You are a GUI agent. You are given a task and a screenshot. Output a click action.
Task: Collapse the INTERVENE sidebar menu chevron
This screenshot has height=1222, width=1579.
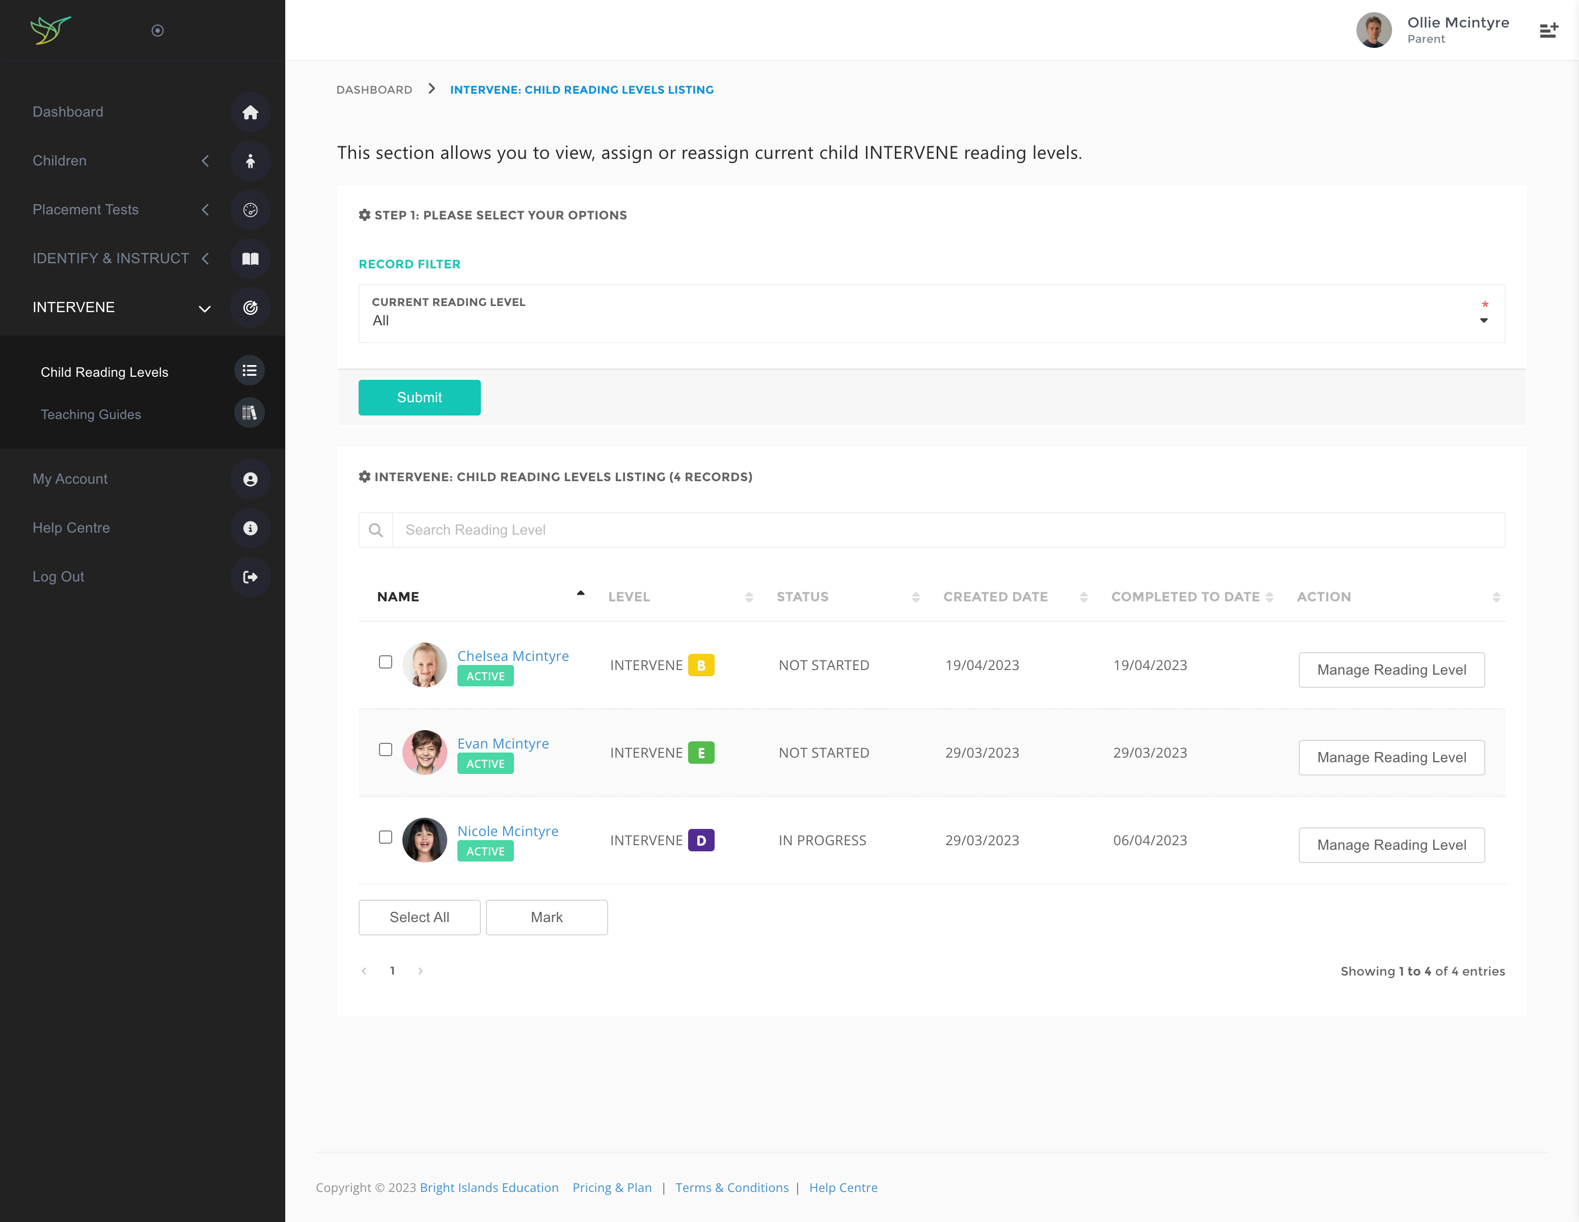(205, 309)
